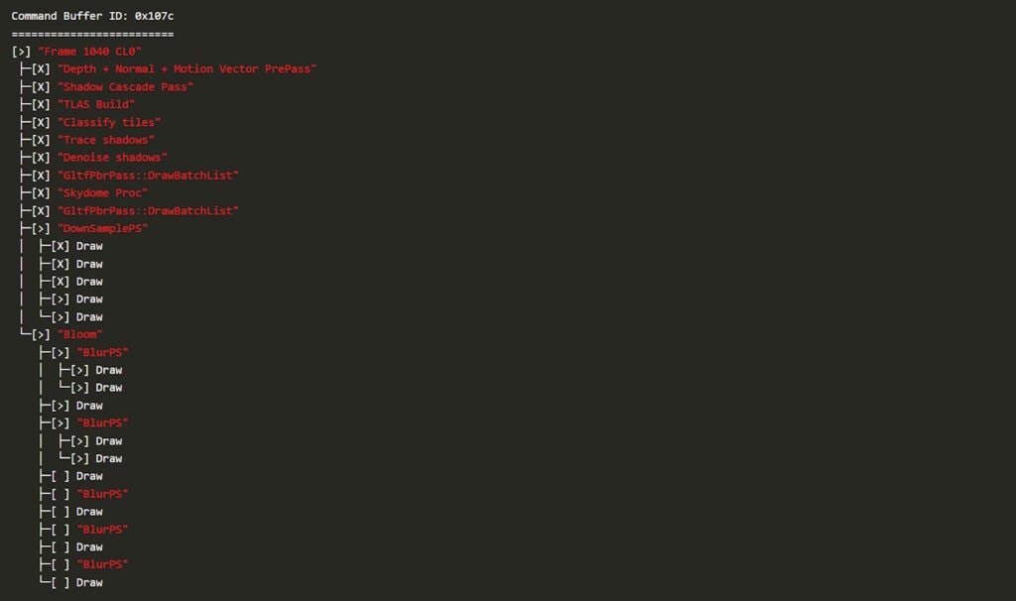Toggle the [>] box of the first "BlurPS"
The image size is (1016, 601).
pos(60,352)
